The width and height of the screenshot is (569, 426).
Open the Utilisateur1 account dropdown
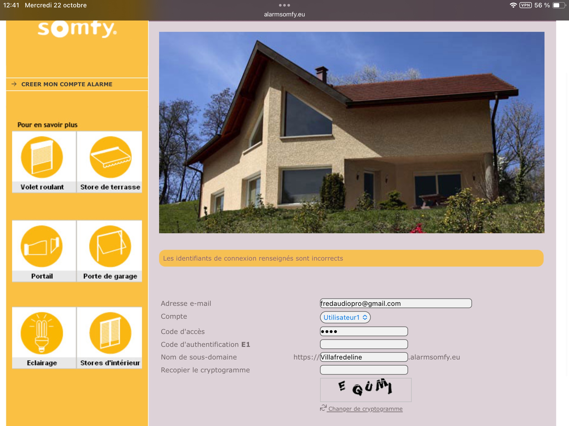345,317
